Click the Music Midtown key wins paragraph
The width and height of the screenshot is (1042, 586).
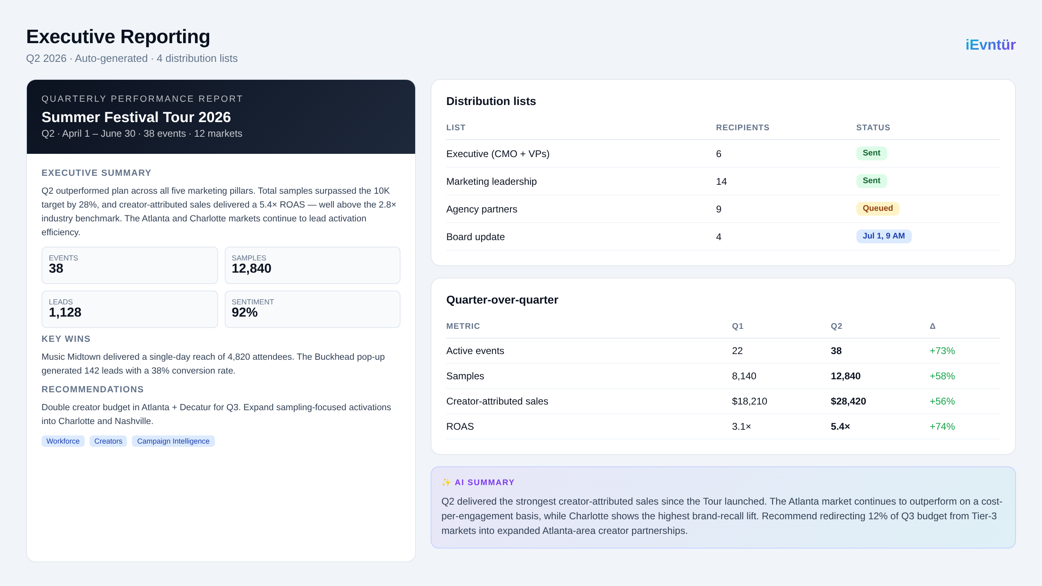[x=213, y=364]
